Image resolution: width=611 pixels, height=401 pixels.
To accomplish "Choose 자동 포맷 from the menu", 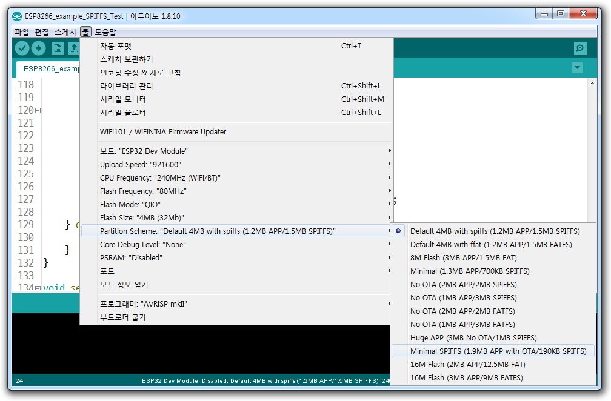I will [x=236, y=46].
